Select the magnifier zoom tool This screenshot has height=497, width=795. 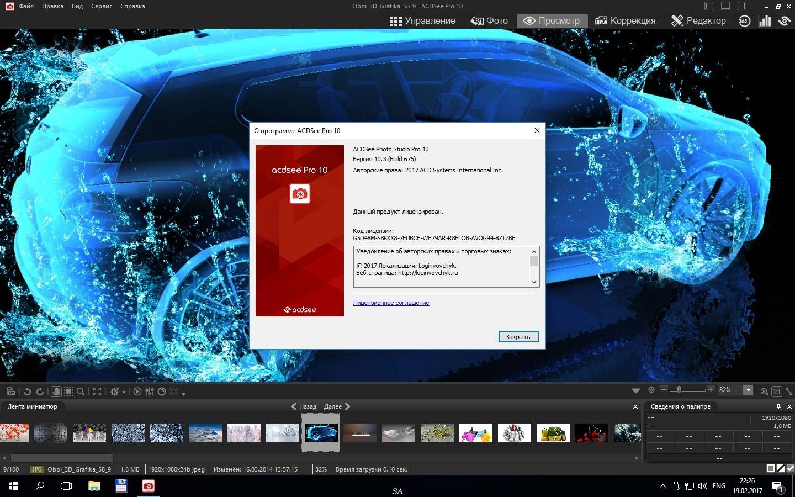81,392
